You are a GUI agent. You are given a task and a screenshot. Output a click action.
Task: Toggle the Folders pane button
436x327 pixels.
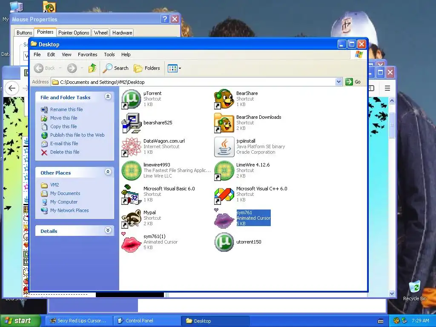click(147, 68)
